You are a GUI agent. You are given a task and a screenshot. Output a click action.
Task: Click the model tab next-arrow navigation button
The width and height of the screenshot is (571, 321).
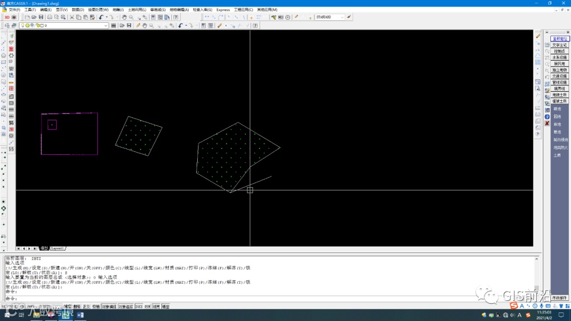coord(29,248)
